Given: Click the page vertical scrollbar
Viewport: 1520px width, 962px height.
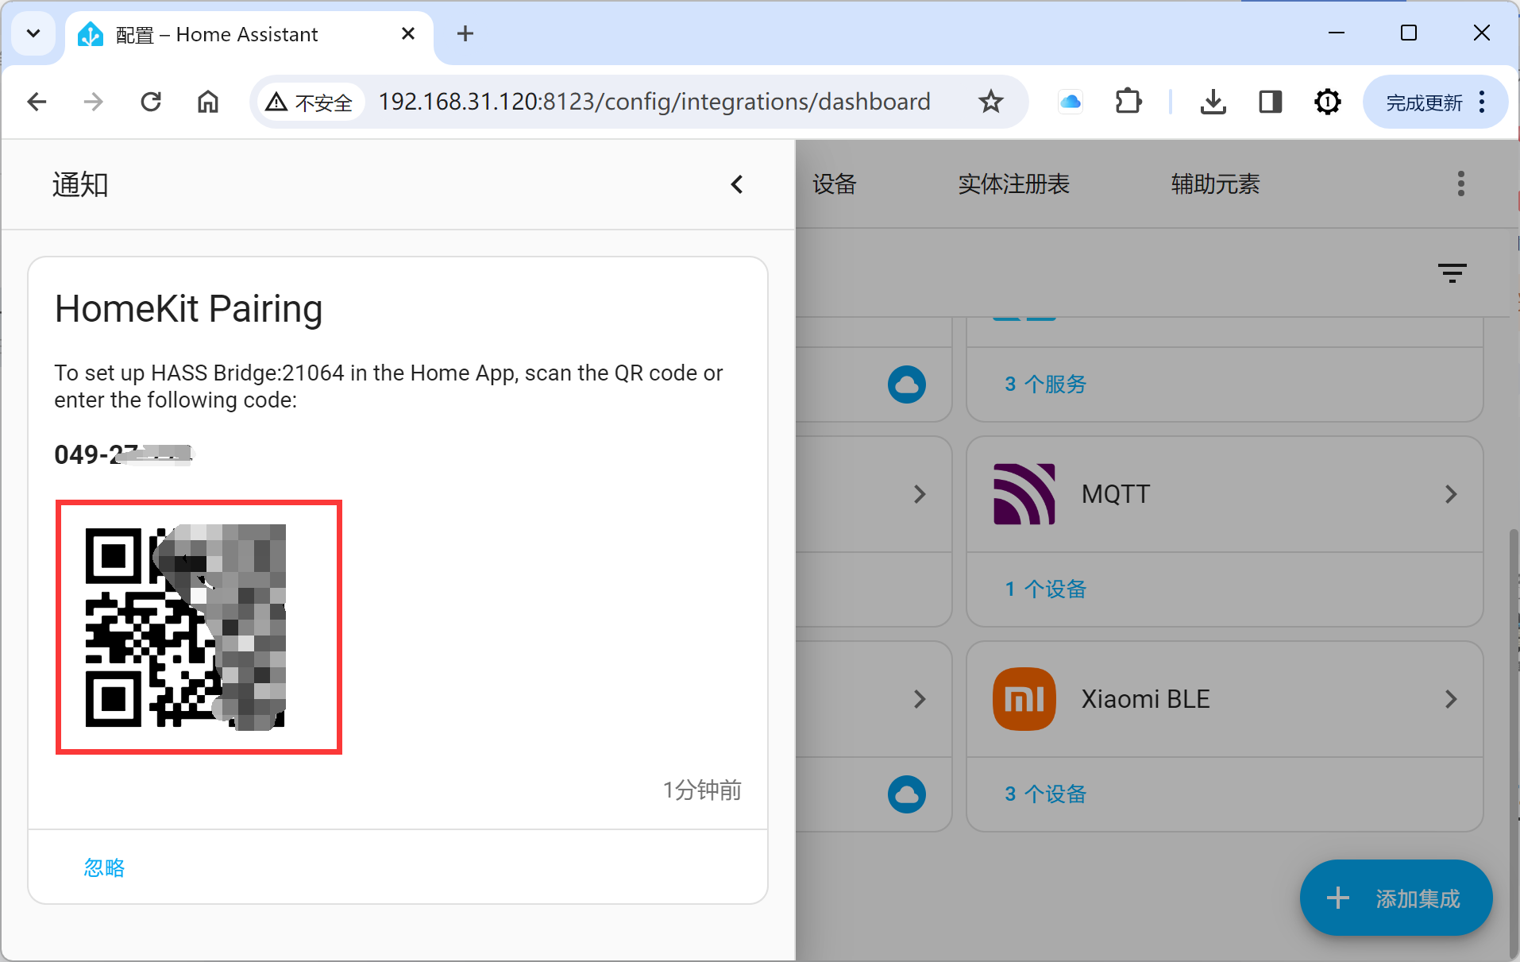Looking at the screenshot, I should 1513,742.
